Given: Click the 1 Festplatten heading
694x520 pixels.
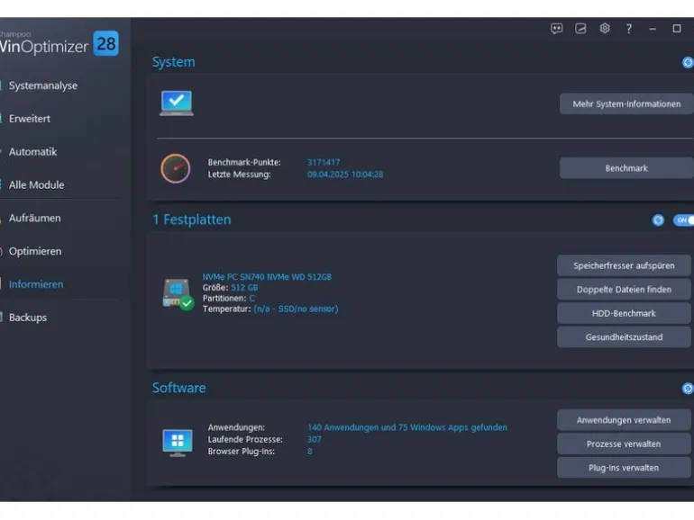Looking at the screenshot, I should [192, 220].
